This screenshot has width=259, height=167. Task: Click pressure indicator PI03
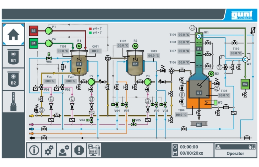click(x=51, y=99)
